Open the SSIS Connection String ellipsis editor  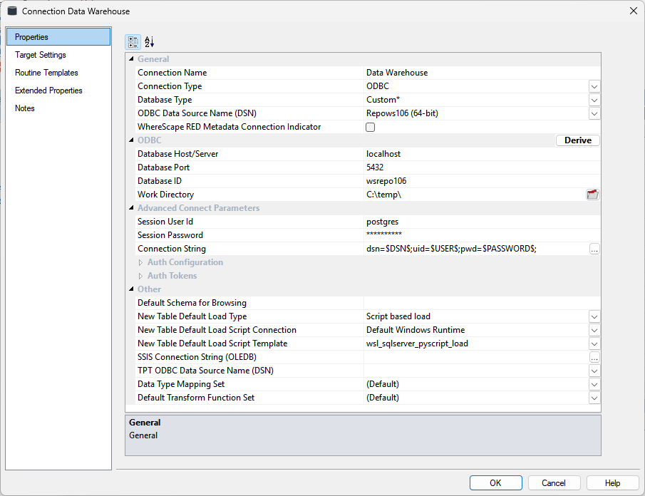(594, 357)
